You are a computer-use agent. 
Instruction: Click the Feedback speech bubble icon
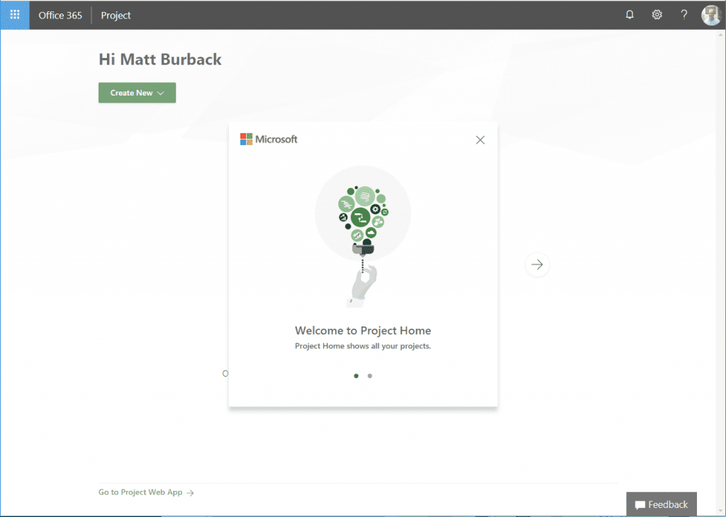click(640, 505)
